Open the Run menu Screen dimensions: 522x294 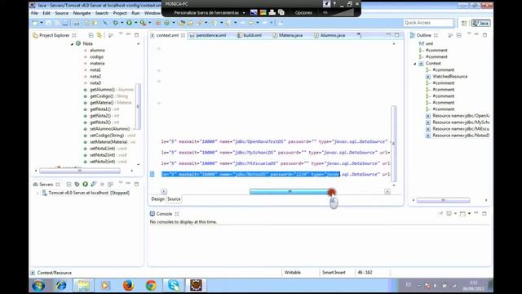[x=135, y=13]
